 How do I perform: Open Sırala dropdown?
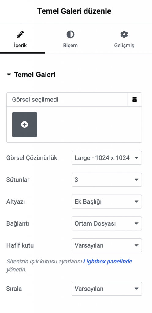point(107,289)
